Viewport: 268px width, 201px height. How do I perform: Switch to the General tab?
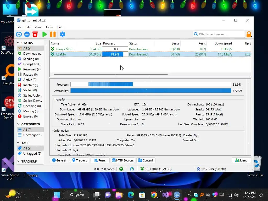[59, 160]
